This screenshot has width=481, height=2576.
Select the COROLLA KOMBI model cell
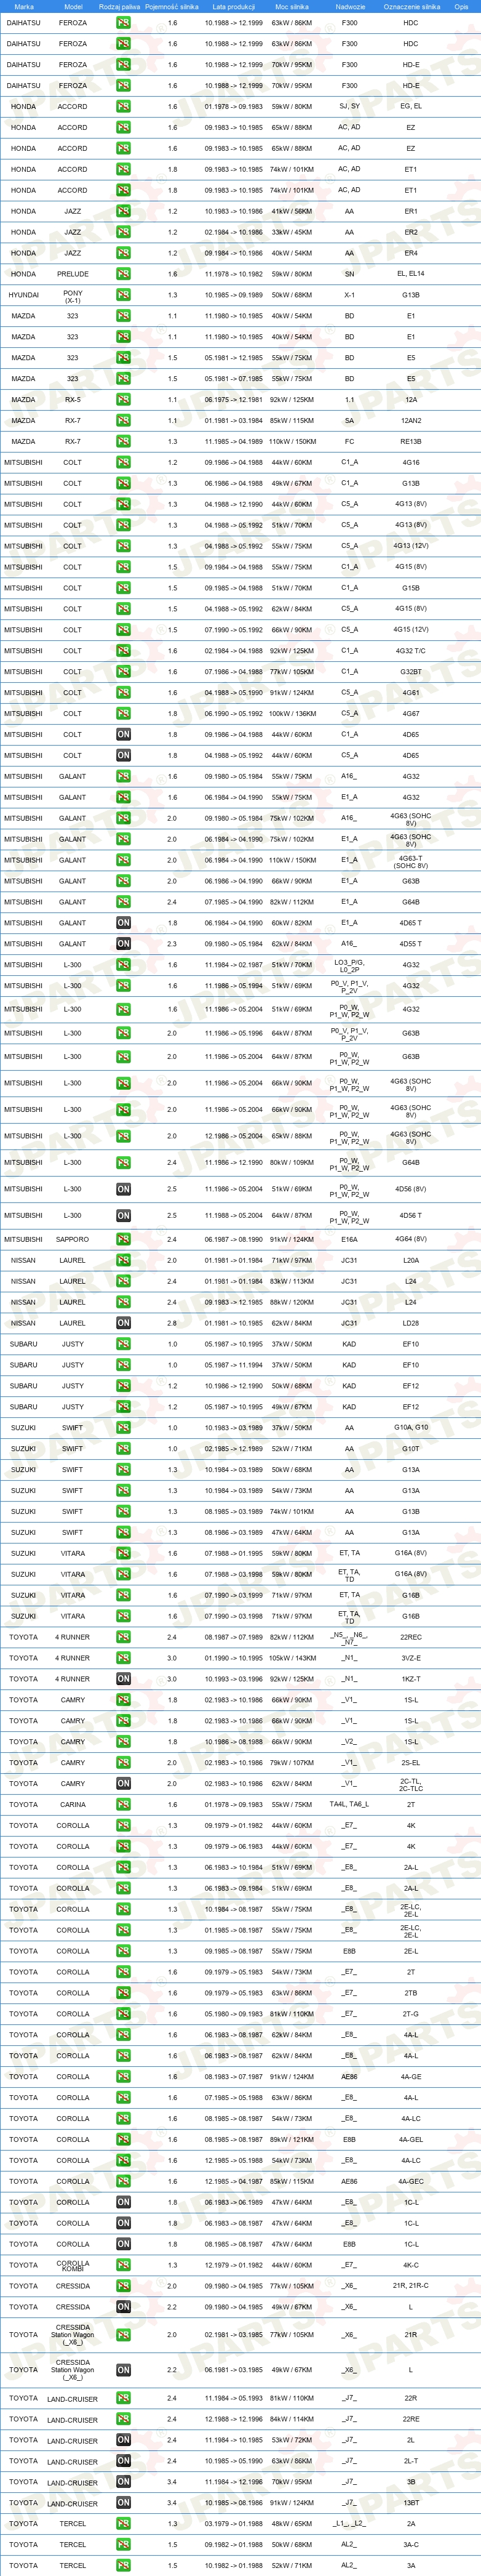(x=73, y=2266)
